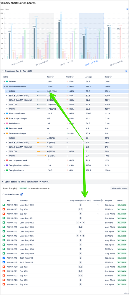Image resolution: width=129 pixels, height=295 pixels.
Task: Collapse the Estimation change metric row
Action: tap(4, 133)
